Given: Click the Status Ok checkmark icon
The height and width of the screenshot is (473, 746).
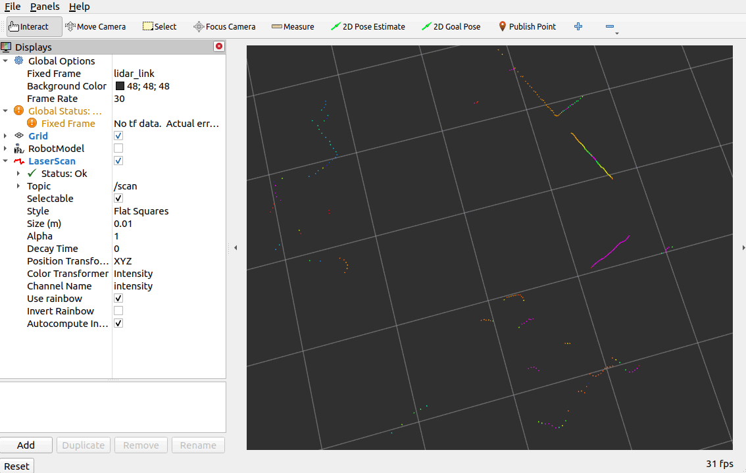Looking at the screenshot, I should (32, 173).
